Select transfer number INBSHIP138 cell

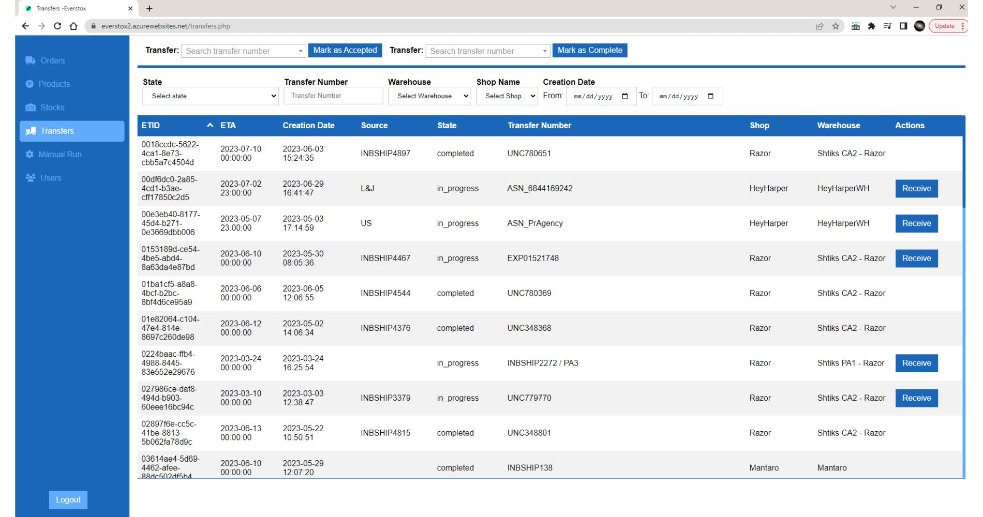tap(530, 468)
